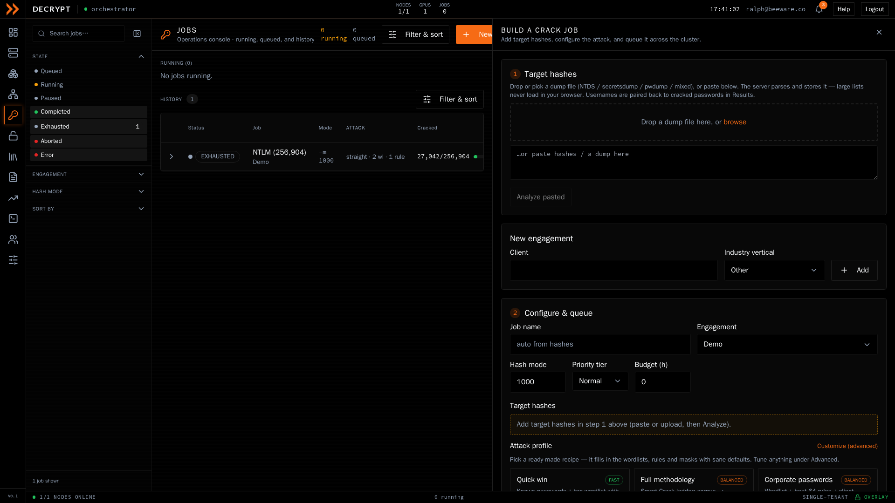The image size is (895, 503).
Task: Collapse the STATE filter section
Action: click(x=89, y=56)
